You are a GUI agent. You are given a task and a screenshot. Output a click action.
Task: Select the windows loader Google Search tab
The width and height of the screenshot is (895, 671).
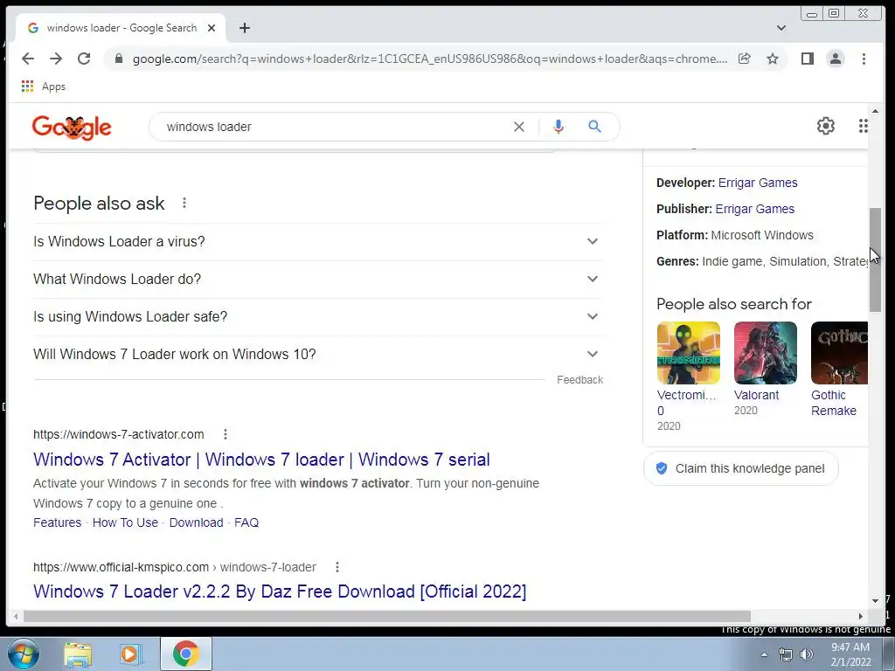click(121, 28)
